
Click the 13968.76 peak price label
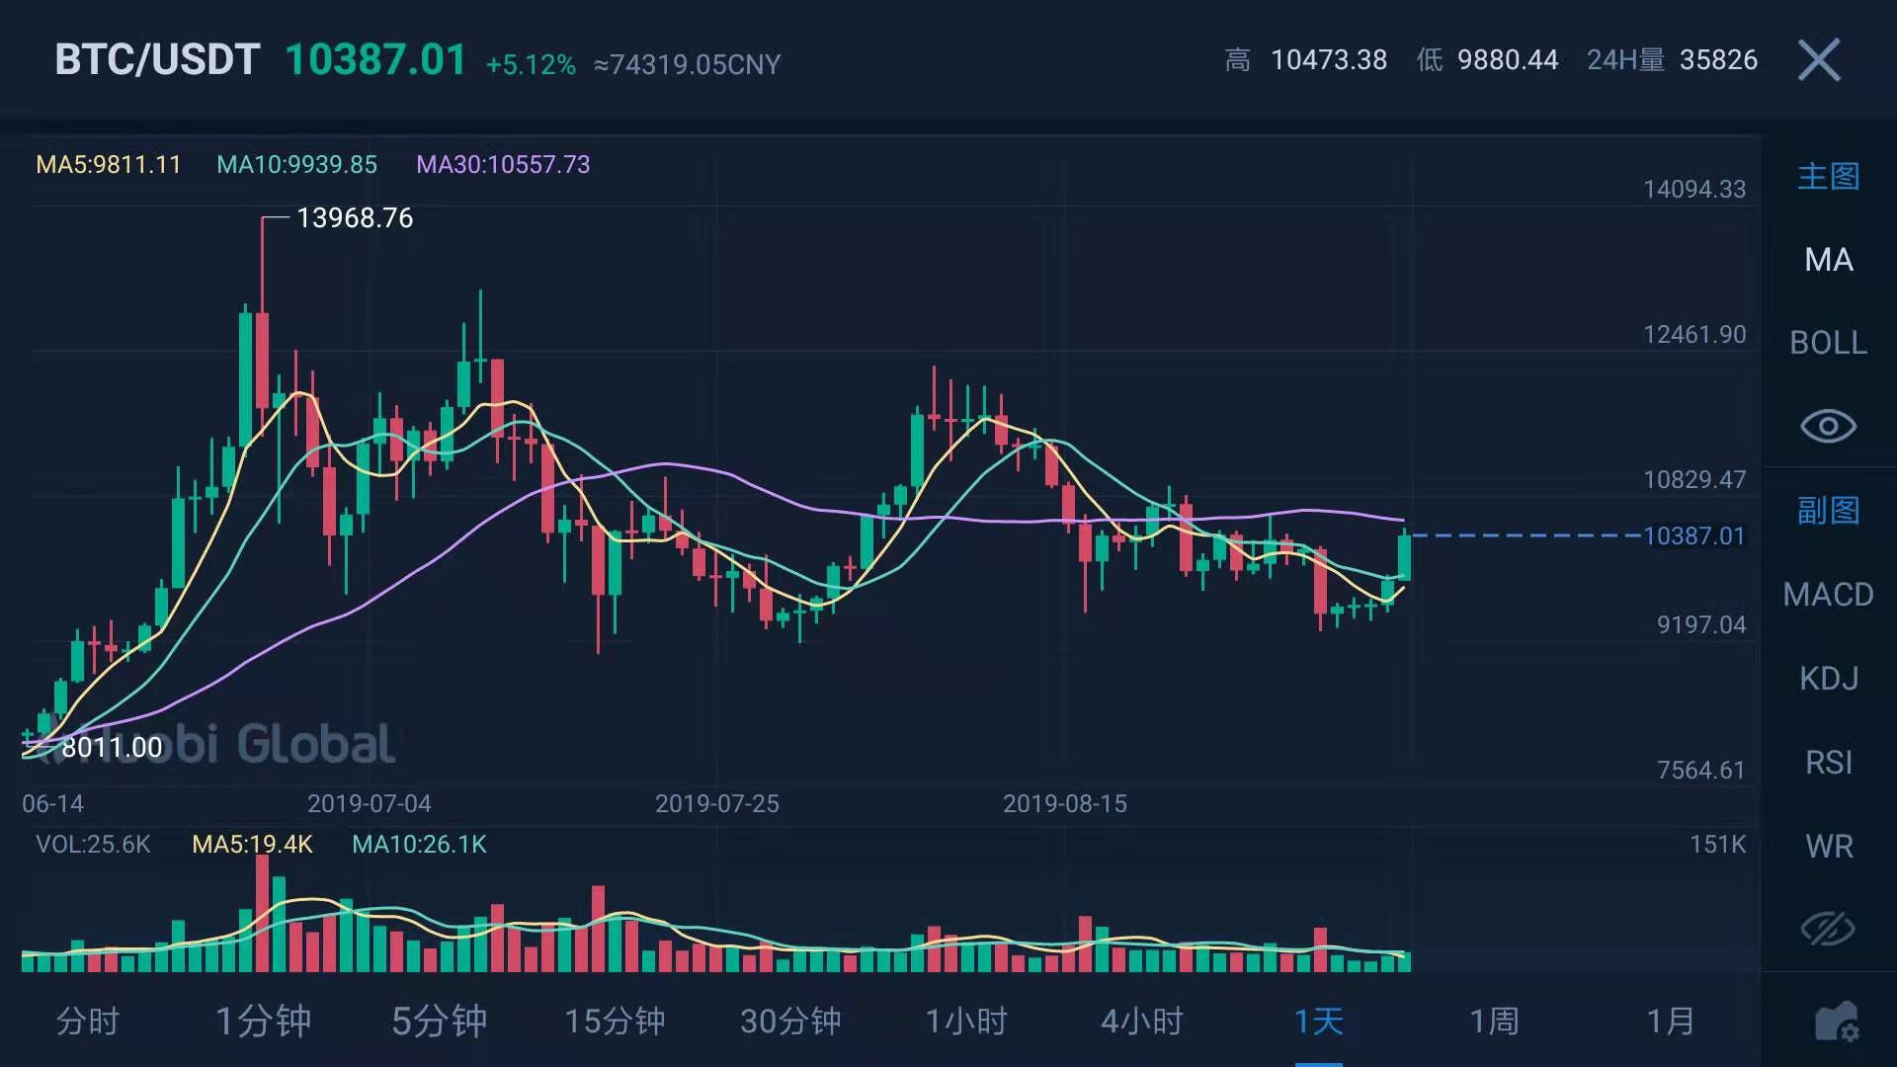pos(355,218)
